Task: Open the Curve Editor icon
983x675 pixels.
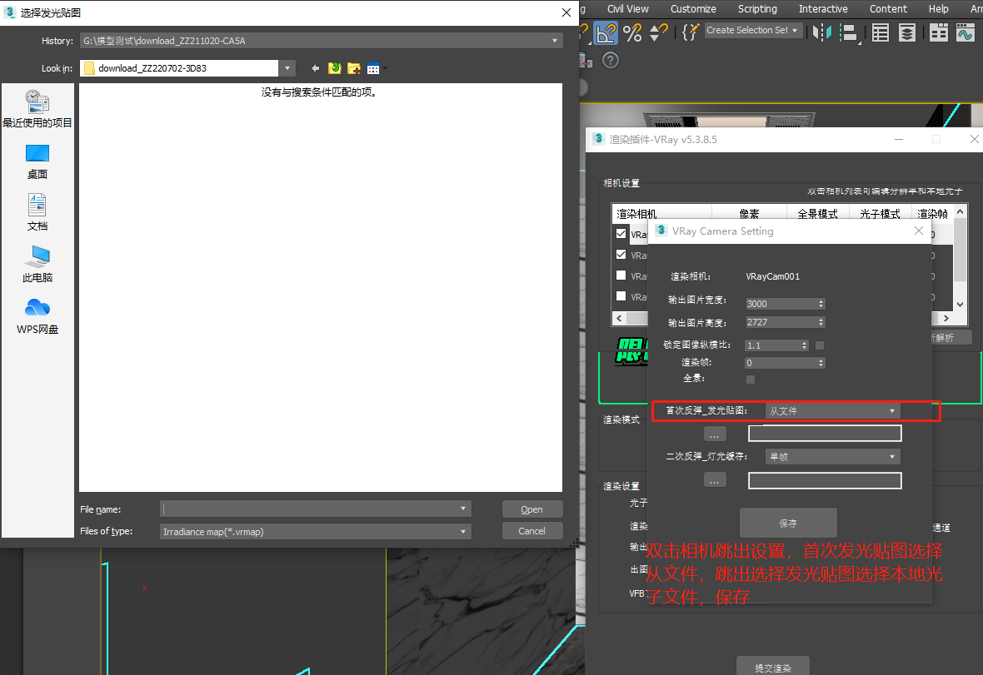Action: 965,32
